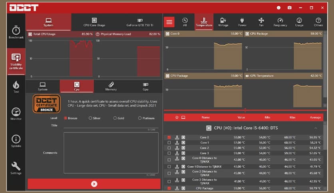This screenshot has width=334, height=193.
Task: Switch to System monitoring tab at top
Action: point(48,22)
